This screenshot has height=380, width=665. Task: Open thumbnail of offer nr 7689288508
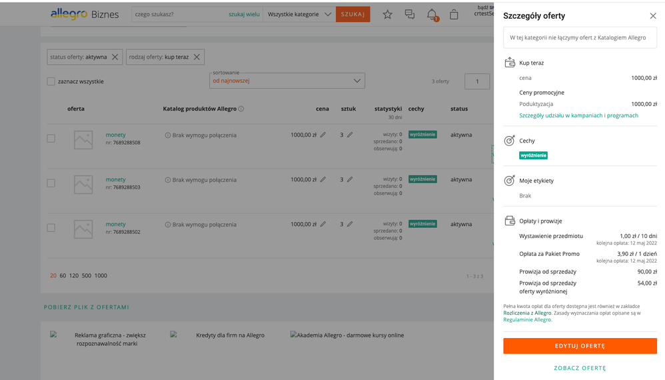click(x=83, y=140)
